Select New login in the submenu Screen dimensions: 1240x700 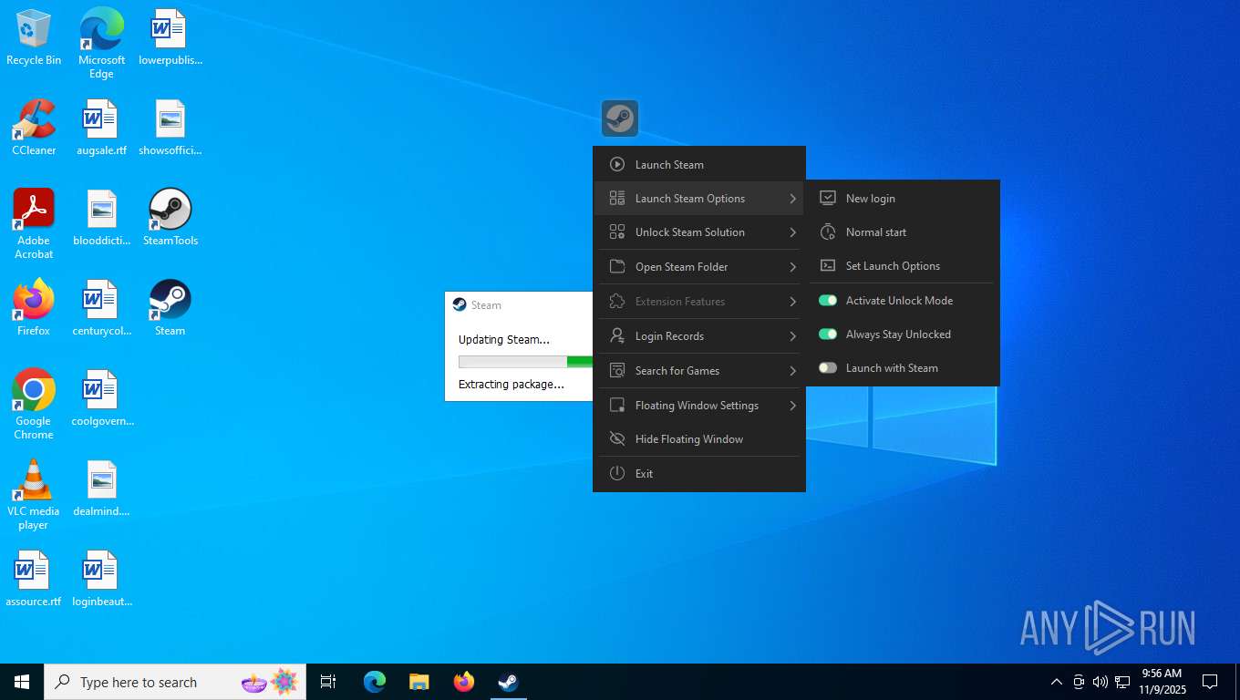coord(903,199)
